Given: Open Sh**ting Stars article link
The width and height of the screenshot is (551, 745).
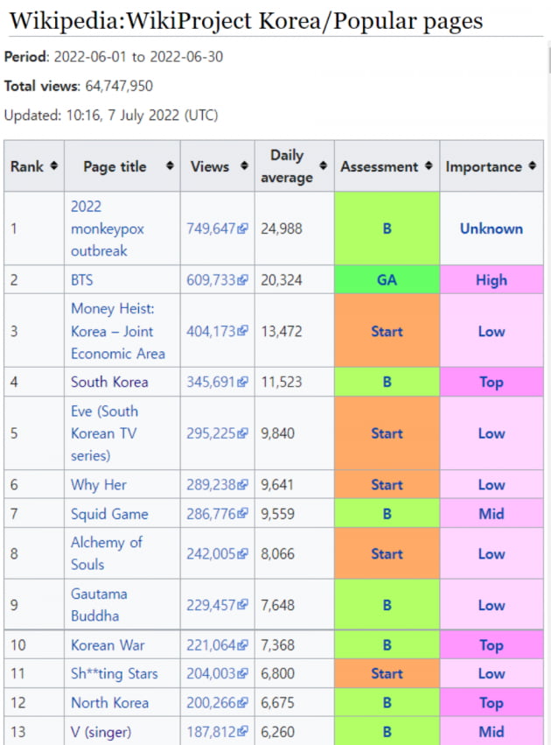Looking at the screenshot, I should coord(114,674).
